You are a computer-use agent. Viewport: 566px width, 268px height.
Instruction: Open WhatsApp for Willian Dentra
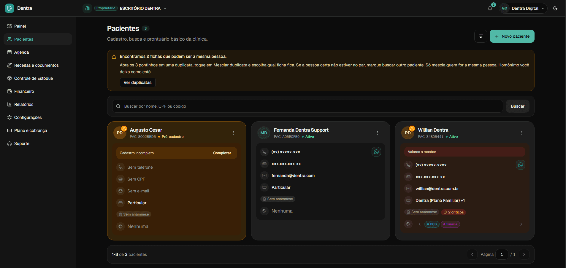(x=521, y=165)
